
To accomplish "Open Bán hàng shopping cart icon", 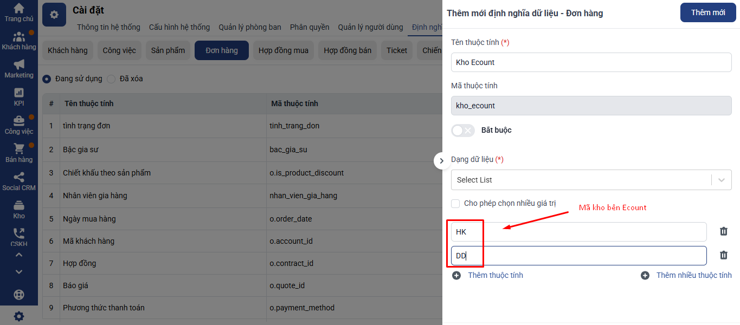I will [19, 149].
